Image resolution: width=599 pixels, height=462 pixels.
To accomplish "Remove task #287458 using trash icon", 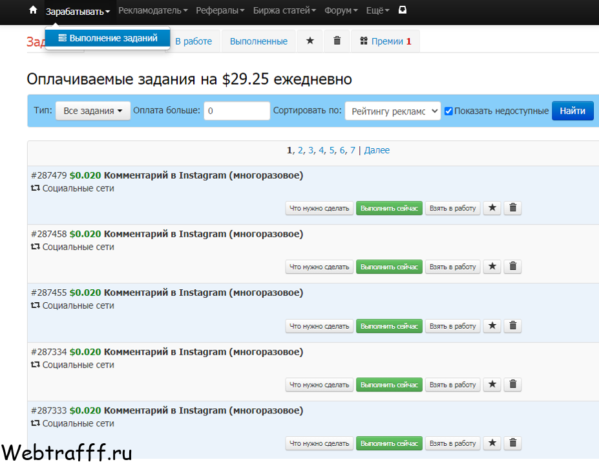I will (512, 267).
